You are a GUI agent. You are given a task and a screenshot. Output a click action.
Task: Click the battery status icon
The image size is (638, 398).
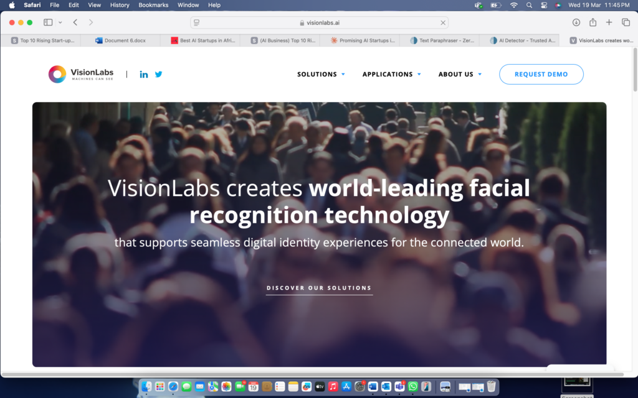(x=495, y=5)
